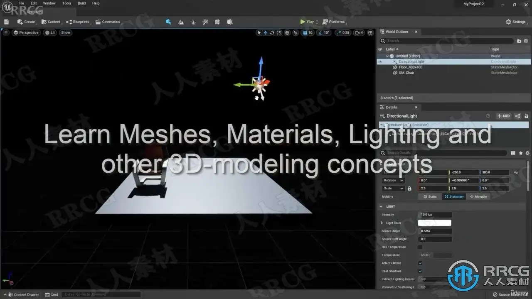Viewport: 532px width, 299px height.
Task: Open property matrix grid icon in Details
Action: click(x=513, y=153)
